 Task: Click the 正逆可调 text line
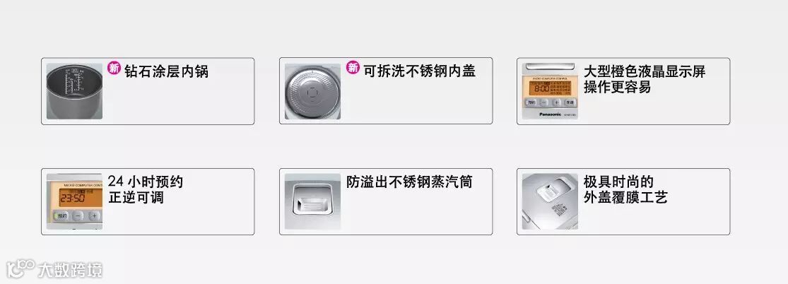tap(136, 197)
